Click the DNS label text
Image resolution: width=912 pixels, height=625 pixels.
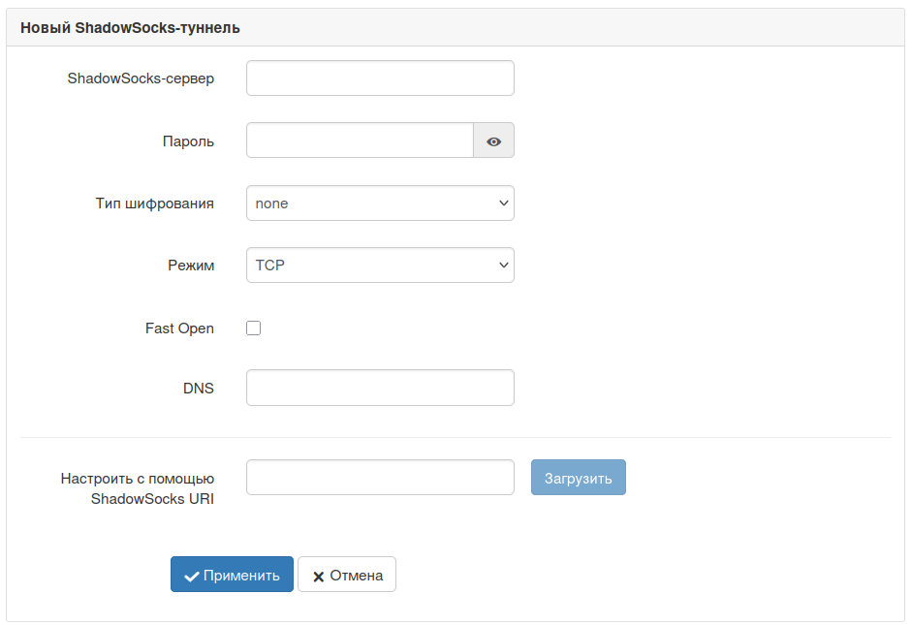[199, 389]
